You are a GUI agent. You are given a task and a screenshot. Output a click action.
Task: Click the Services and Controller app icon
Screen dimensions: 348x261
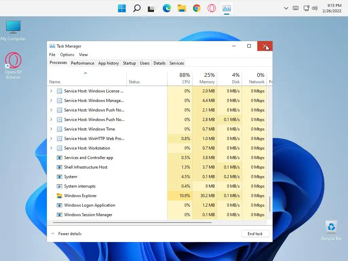click(x=59, y=158)
